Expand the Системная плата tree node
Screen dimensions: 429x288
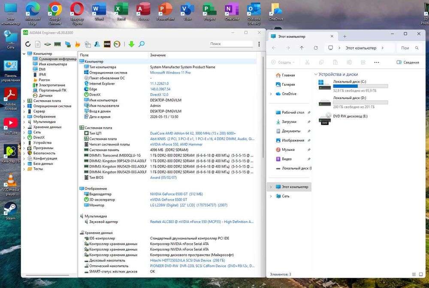pyautogui.click(x=24, y=101)
